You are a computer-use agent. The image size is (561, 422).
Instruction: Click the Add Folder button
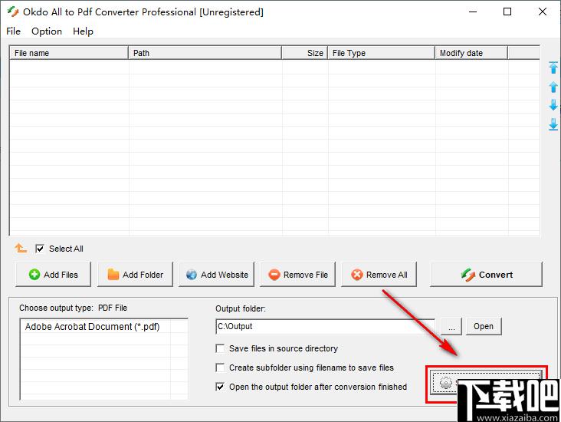135,275
